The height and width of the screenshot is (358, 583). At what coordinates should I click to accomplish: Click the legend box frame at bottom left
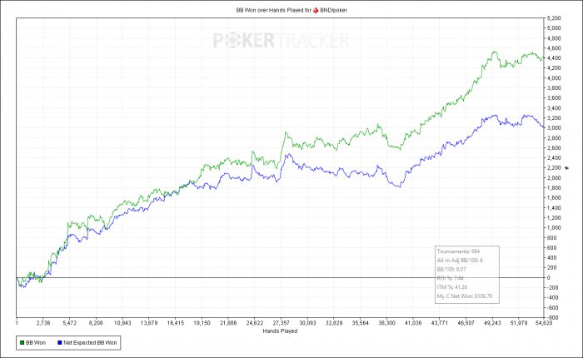pyautogui.click(x=68, y=343)
